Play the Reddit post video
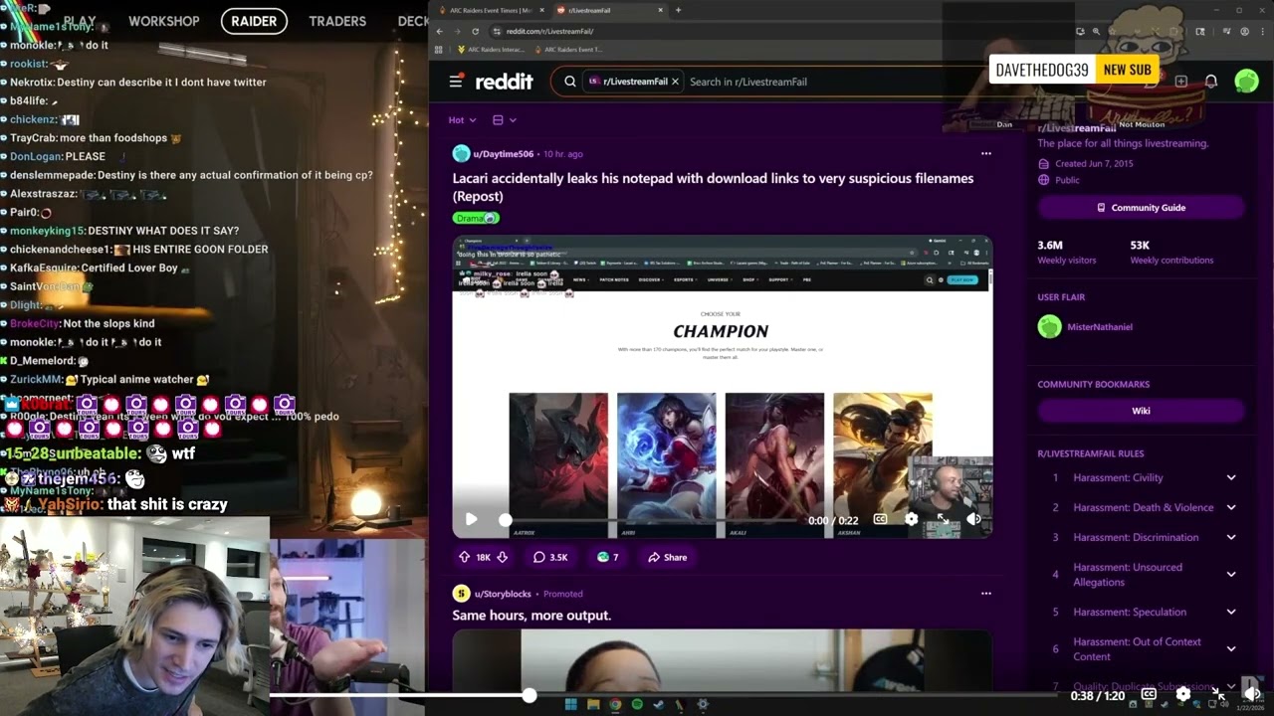 click(x=471, y=519)
